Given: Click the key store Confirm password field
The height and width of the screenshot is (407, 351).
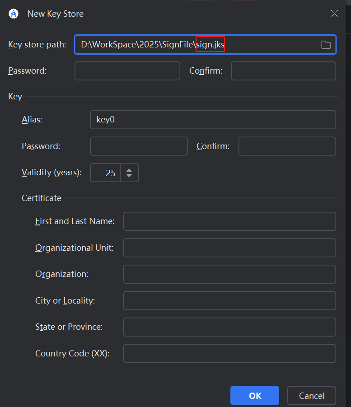Looking at the screenshot, I should [x=284, y=71].
